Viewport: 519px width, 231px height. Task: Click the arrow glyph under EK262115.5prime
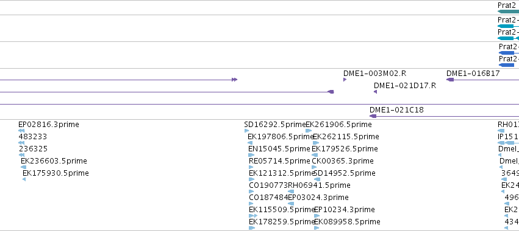point(316,143)
